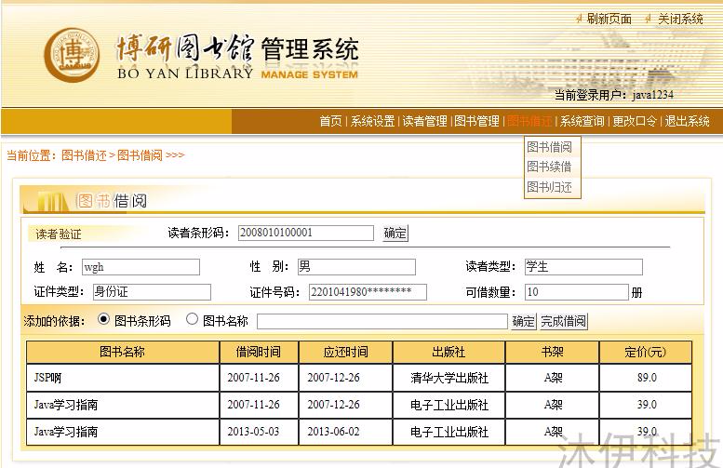Click the 读者条形码 input field
Image resolution: width=723 pixels, height=468 pixels.
click(306, 233)
